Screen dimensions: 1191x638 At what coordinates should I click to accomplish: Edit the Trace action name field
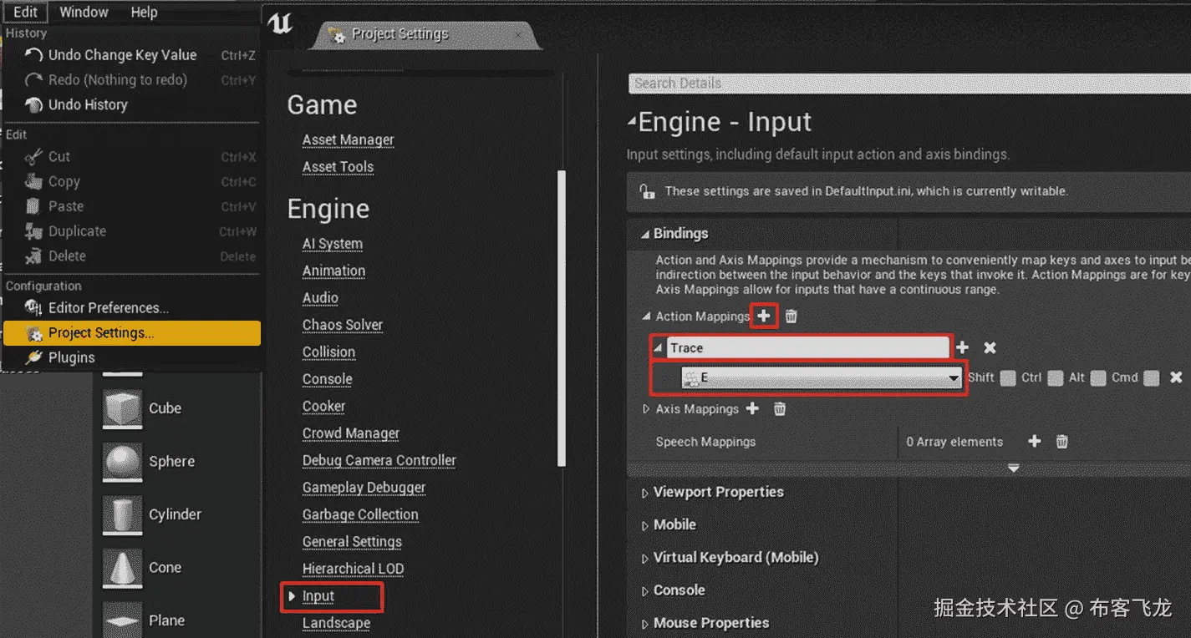pos(807,348)
